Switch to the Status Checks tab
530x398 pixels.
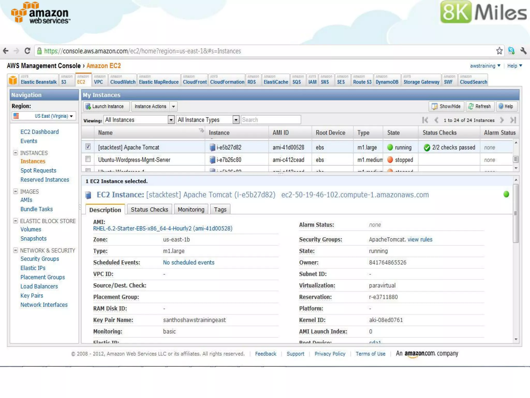[x=149, y=209]
